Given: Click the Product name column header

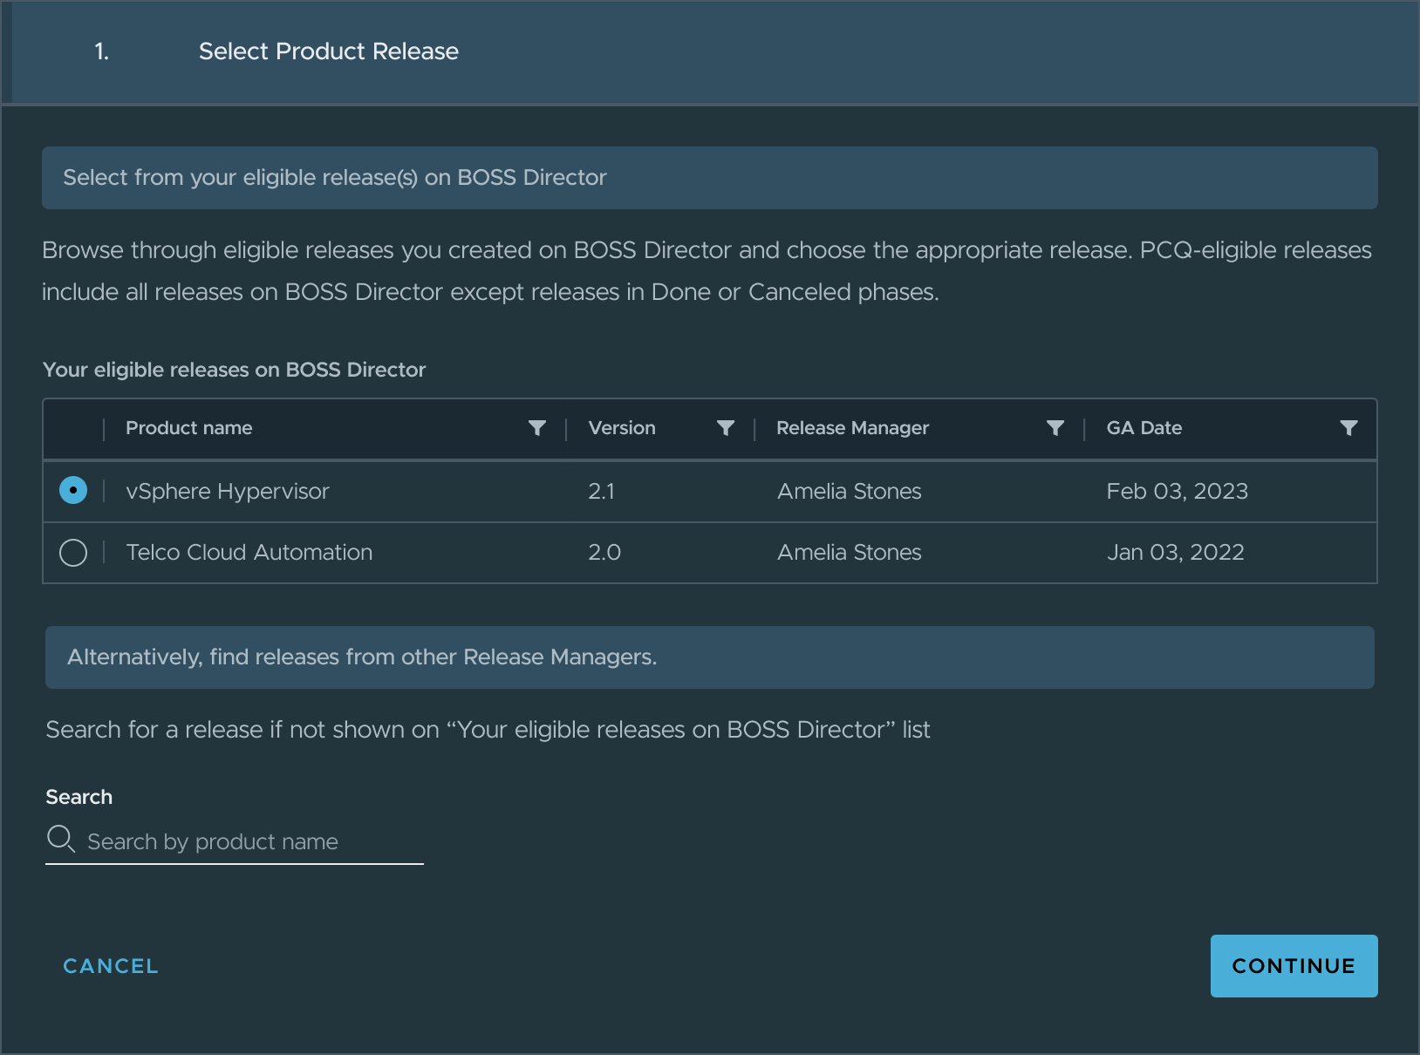Looking at the screenshot, I should (188, 428).
